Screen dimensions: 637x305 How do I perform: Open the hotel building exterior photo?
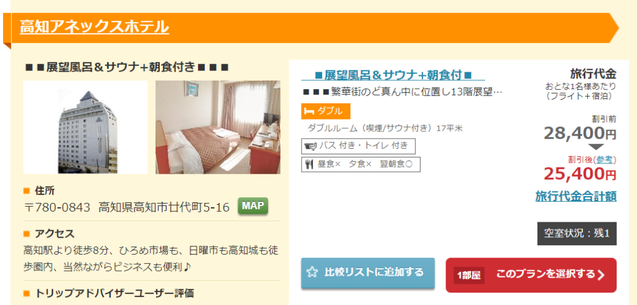click(85, 127)
